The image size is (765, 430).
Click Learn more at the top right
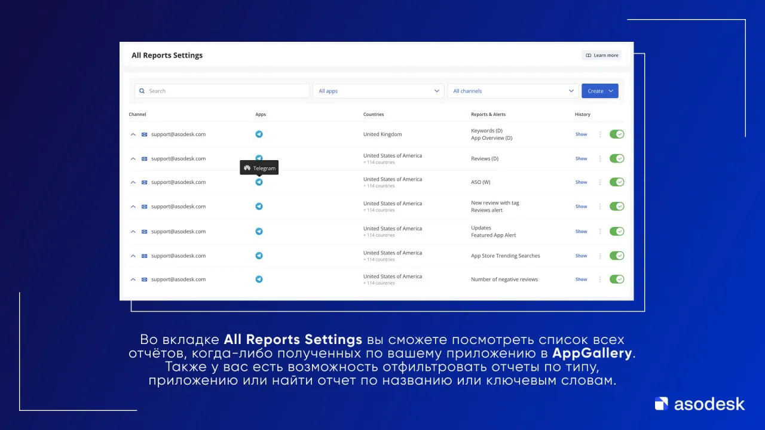(x=601, y=54)
